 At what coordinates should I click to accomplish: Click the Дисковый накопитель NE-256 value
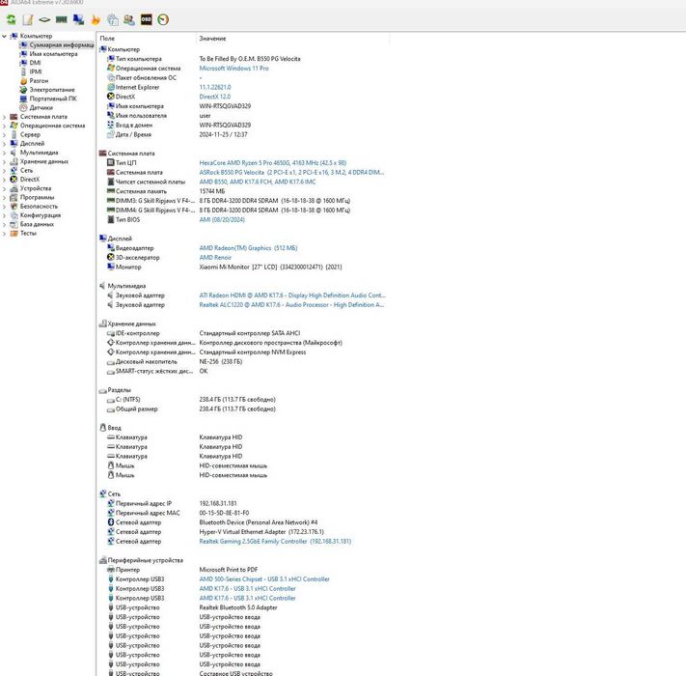(x=221, y=361)
